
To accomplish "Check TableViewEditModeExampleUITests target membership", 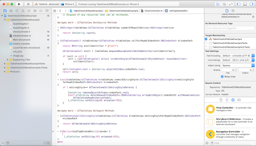I will click(206, 47).
